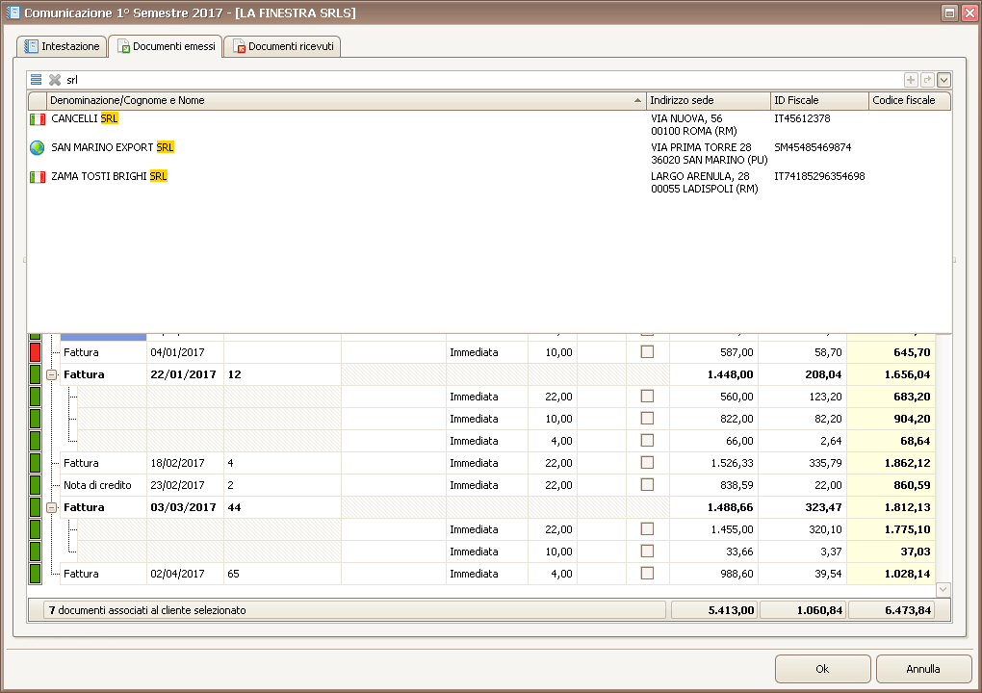Click the green status marker for invoice 65
Image resolution: width=982 pixels, height=693 pixels.
(36, 574)
